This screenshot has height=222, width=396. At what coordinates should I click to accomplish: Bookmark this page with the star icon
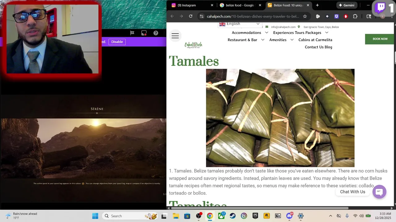(305, 16)
